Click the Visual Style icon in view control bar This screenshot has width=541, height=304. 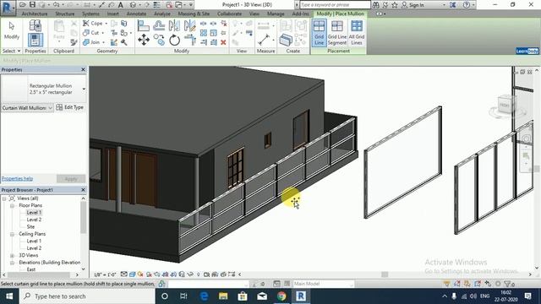tap(132, 274)
